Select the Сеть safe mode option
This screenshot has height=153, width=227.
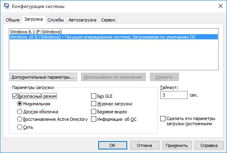(19, 127)
